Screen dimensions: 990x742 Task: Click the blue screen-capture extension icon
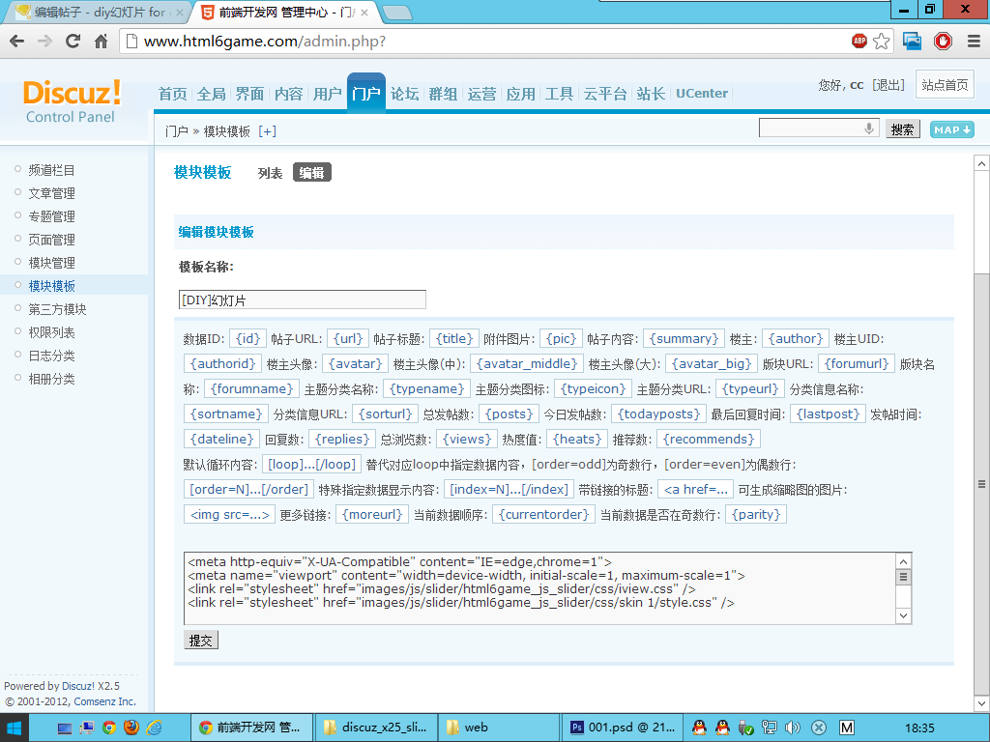point(912,42)
